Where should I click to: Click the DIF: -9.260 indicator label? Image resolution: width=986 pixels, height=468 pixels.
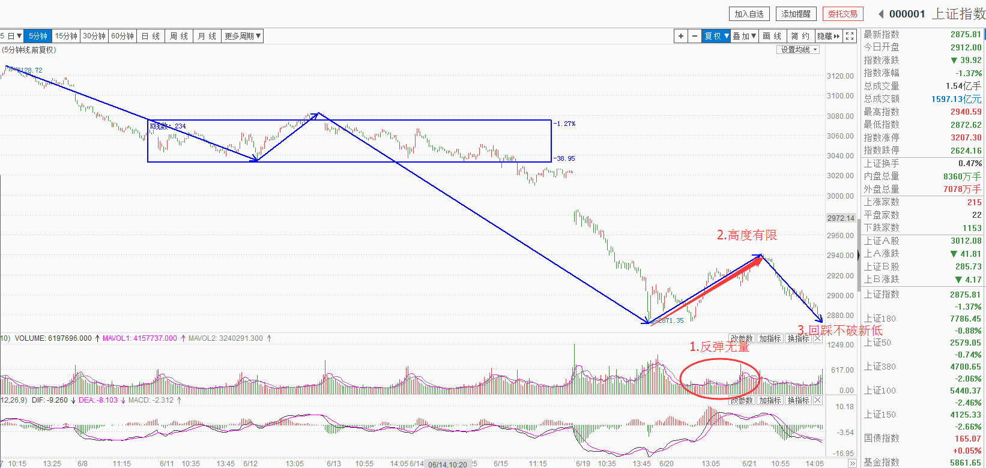coord(49,400)
